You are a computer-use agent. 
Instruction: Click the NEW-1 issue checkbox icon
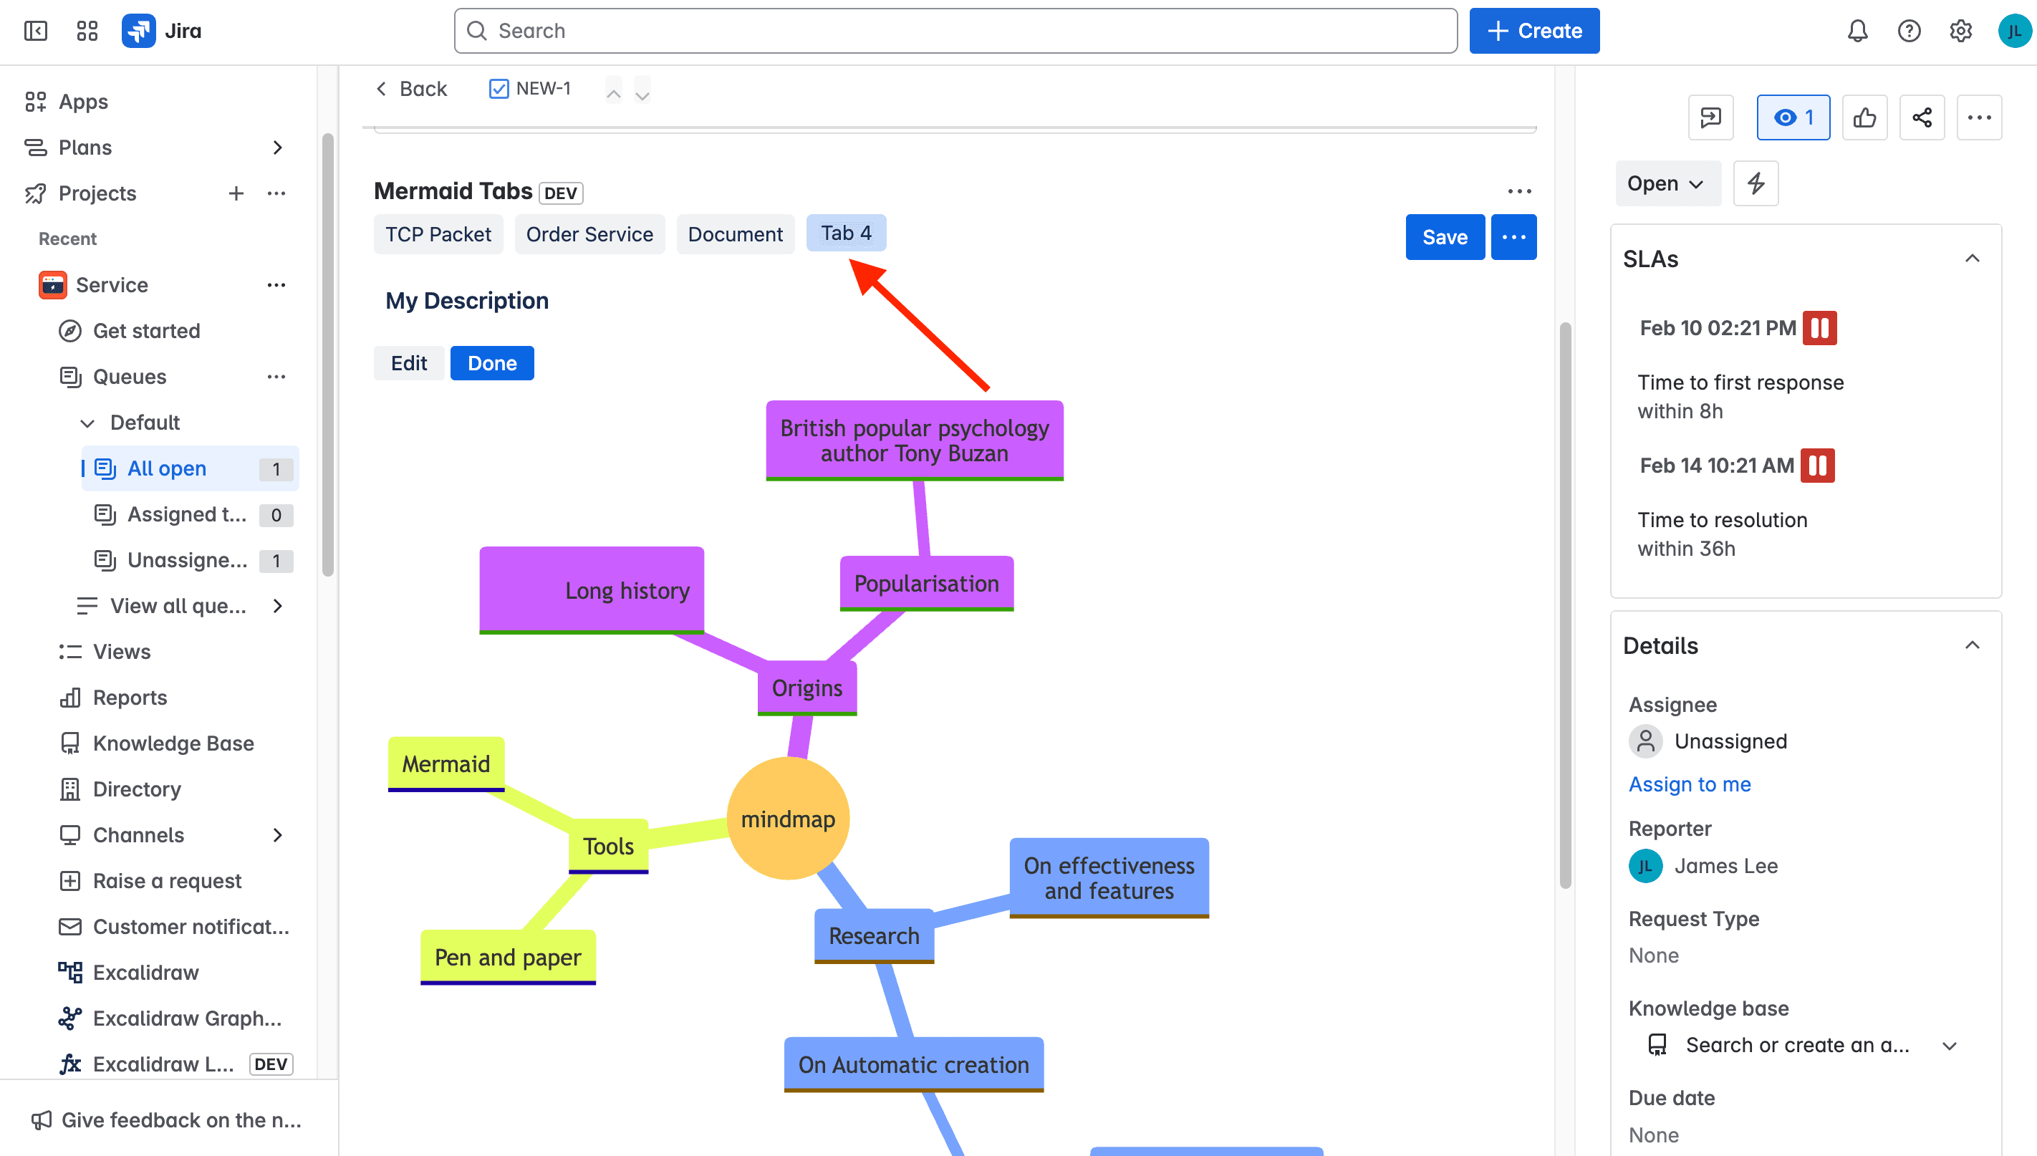coord(499,88)
